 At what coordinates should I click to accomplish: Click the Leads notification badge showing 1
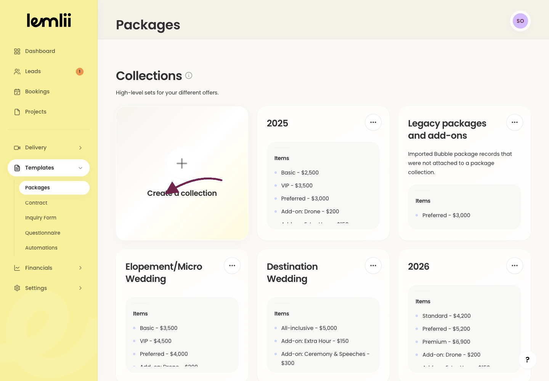pyautogui.click(x=80, y=72)
